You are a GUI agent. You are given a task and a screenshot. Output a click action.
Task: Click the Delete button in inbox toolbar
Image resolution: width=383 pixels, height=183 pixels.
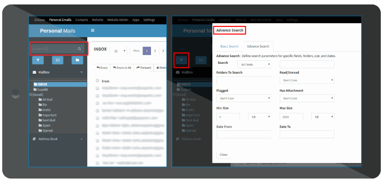[160, 68]
